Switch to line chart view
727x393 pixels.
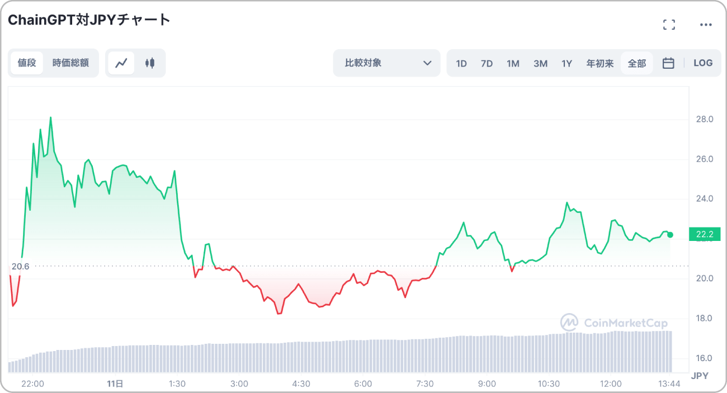point(121,63)
